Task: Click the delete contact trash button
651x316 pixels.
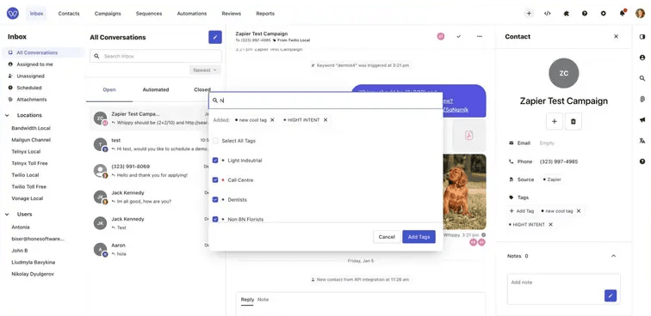Action: [573, 121]
